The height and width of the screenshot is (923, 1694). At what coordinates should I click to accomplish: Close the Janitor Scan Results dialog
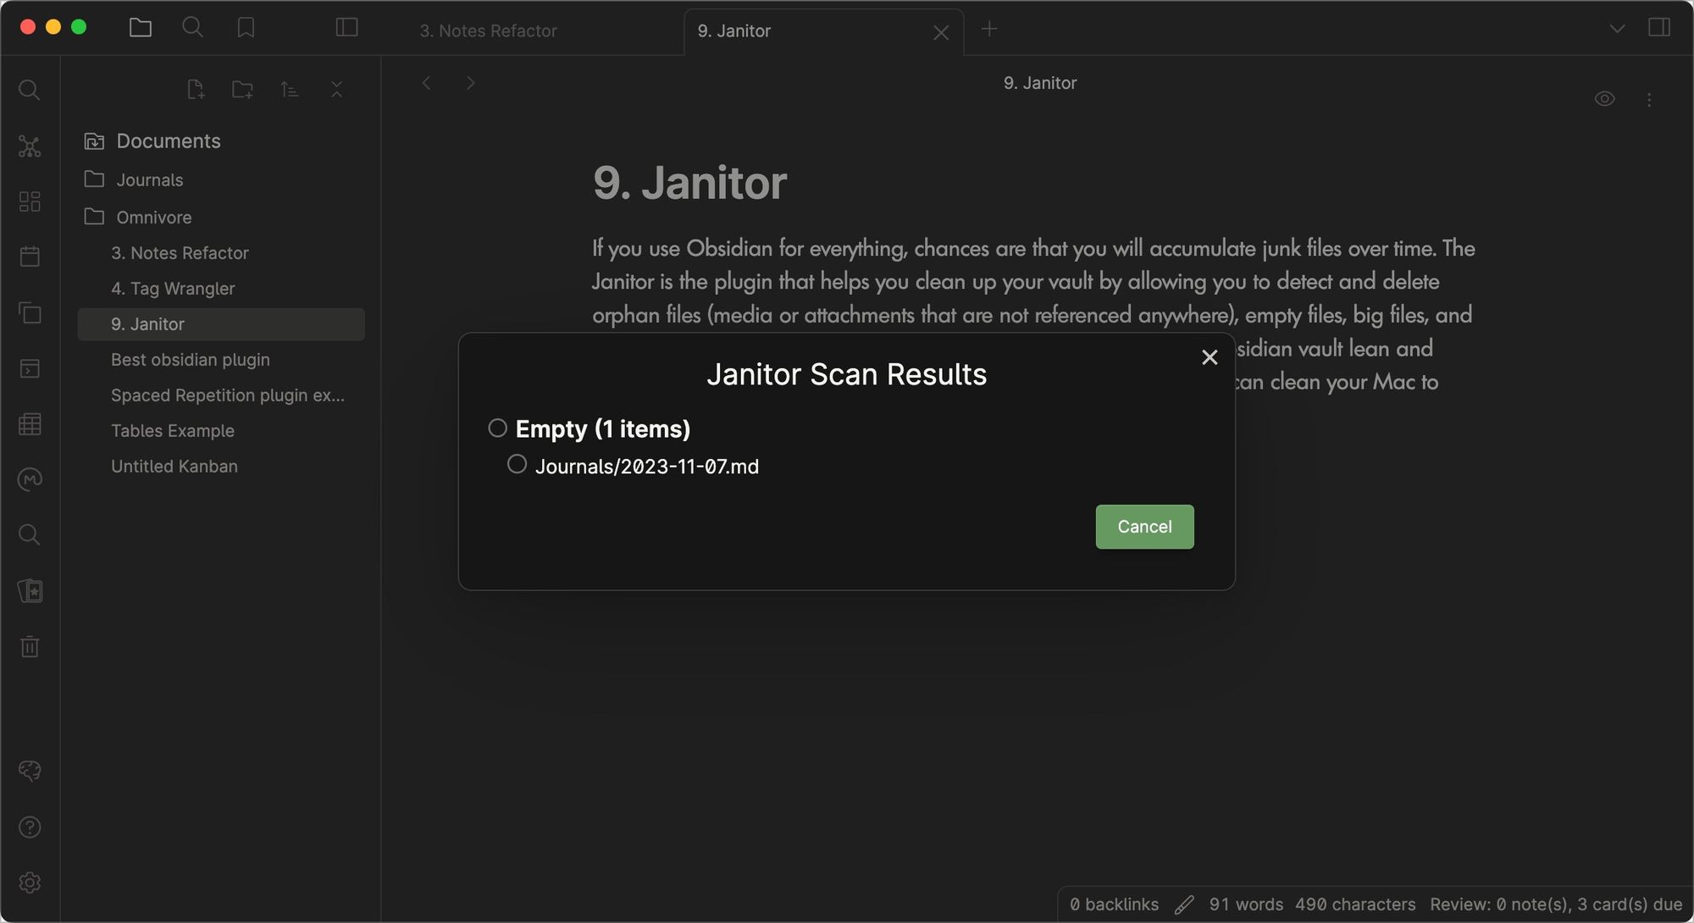(1210, 357)
